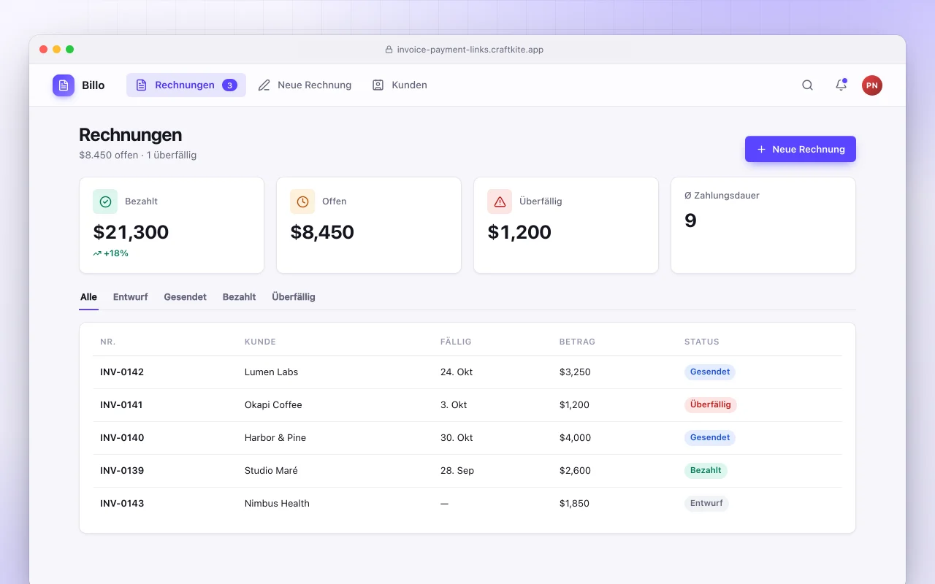Click the Überfällig status badge for INV-0141
The image size is (935, 584).
711,404
